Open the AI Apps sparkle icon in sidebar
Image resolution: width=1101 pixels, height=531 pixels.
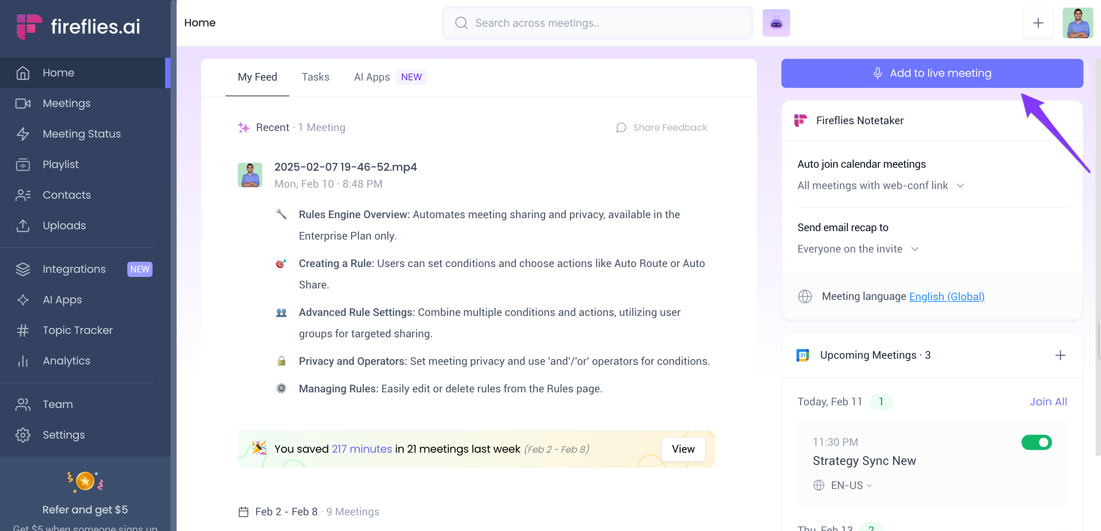(23, 300)
